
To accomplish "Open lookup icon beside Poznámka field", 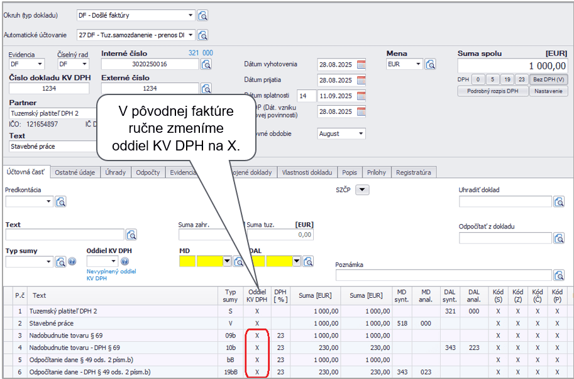I will (x=559, y=275).
